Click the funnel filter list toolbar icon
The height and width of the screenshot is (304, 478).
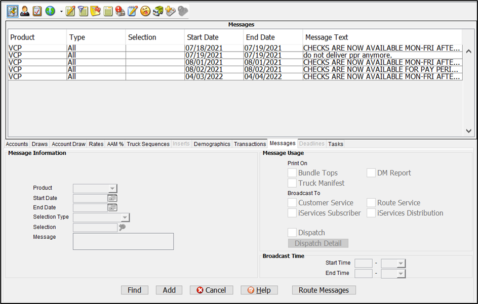83,11
